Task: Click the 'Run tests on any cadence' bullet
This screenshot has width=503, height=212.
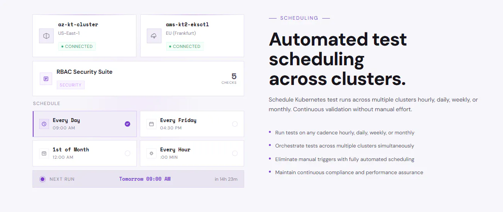Action: 345,133
